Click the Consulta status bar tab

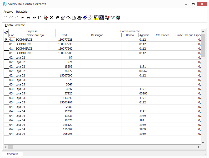pos(13,154)
